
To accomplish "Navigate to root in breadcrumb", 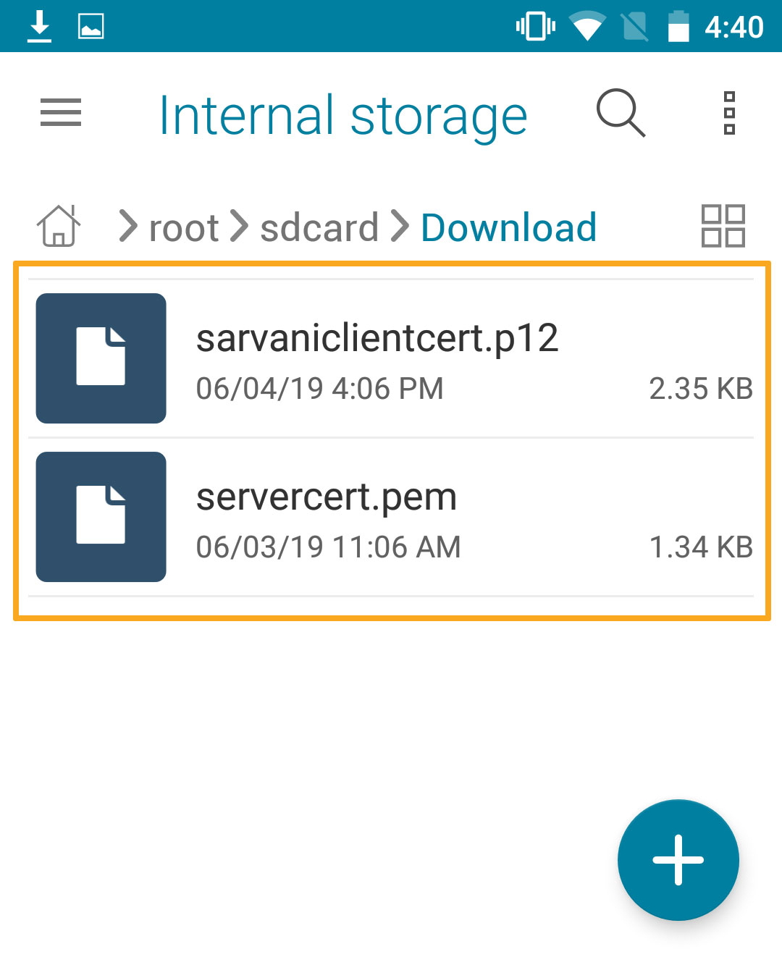I will pyautogui.click(x=184, y=228).
